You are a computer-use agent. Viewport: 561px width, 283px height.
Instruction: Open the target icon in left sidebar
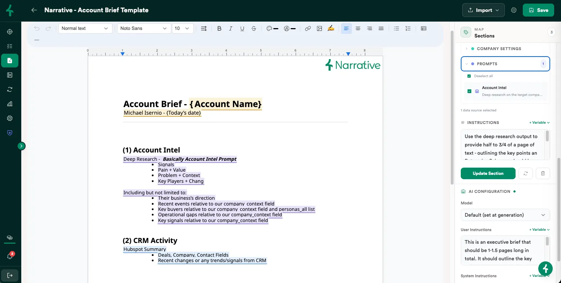pos(10,32)
